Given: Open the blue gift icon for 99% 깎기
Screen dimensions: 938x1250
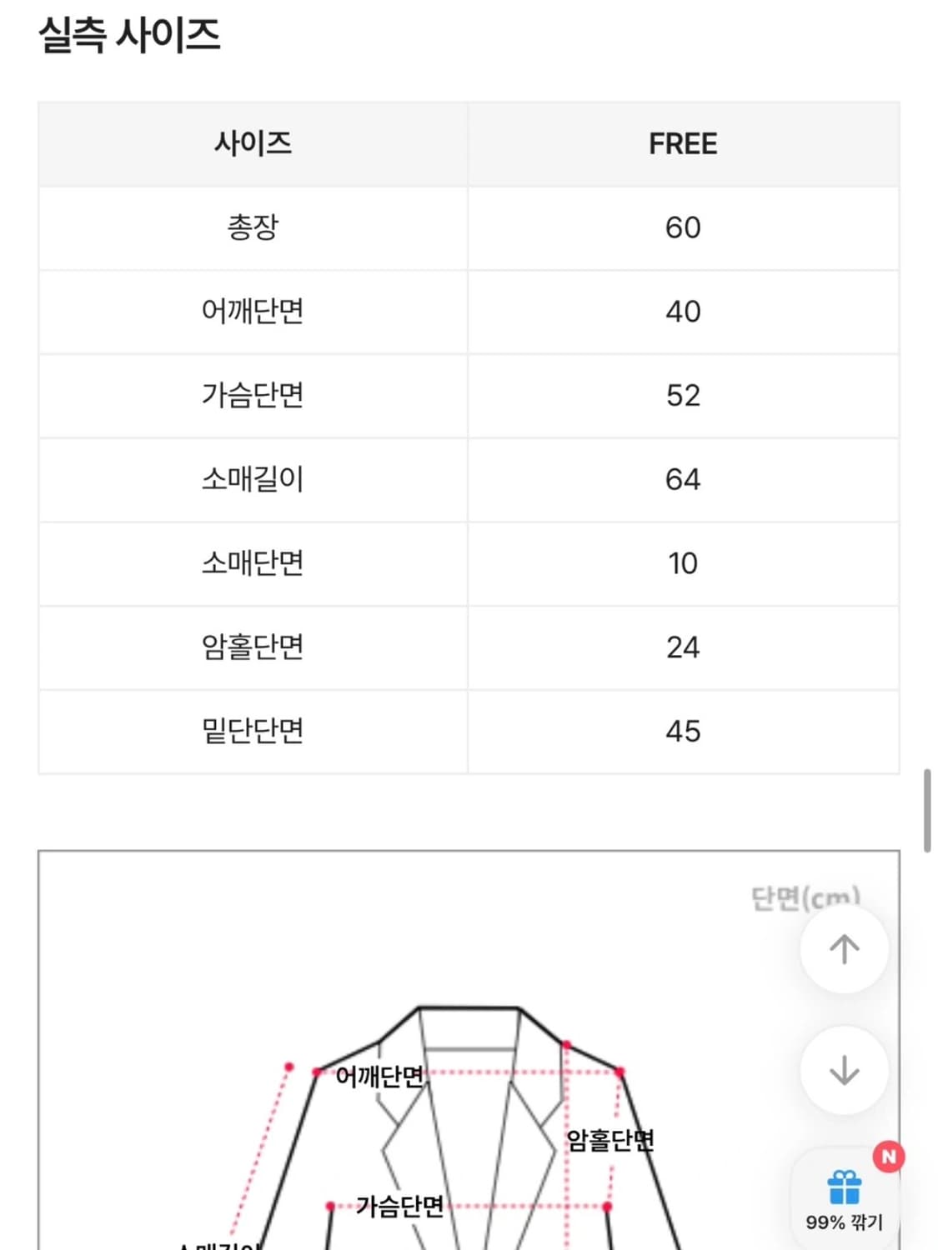Looking at the screenshot, I should [845, 1187].
